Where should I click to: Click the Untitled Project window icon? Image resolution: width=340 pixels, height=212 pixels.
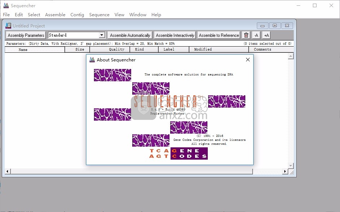pos(8,26)
